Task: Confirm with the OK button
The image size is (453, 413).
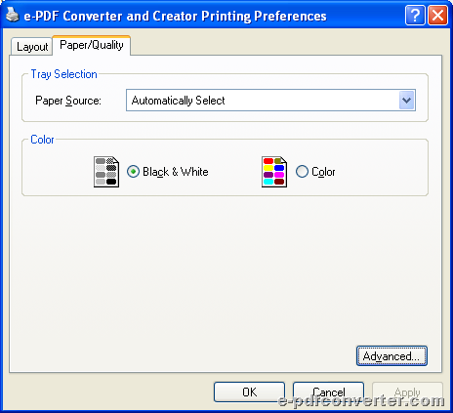Action: (249, 392)
